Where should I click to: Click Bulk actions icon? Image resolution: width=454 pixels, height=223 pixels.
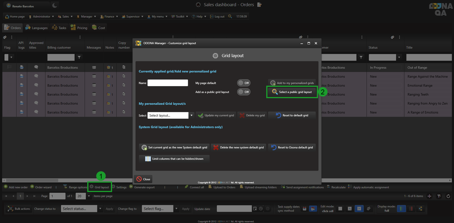point(10,209)
